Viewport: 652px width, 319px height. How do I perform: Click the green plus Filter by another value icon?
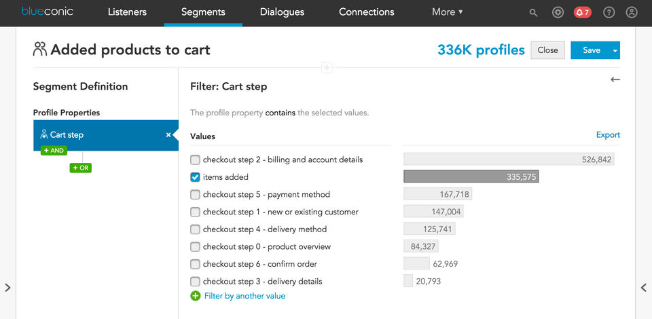point(196,296)
